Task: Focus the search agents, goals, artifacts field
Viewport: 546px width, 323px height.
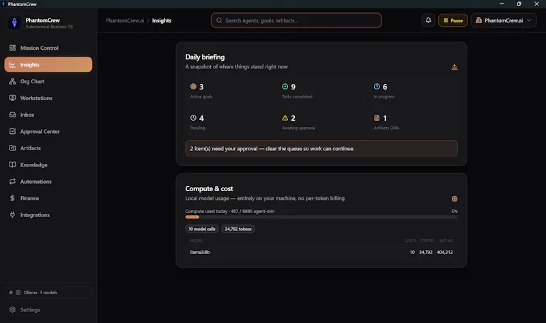Action: (x=296, y=20)
